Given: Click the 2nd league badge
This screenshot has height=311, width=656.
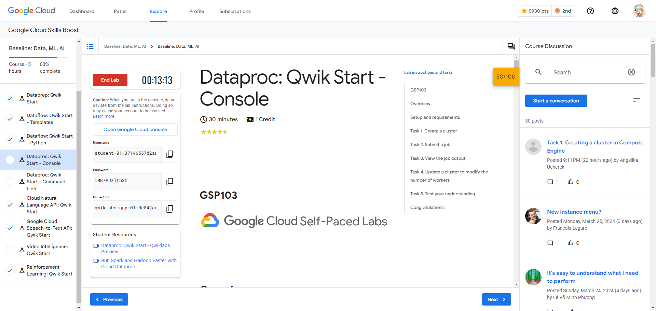Looking at the screenshot, I should (x=563, y=11).
